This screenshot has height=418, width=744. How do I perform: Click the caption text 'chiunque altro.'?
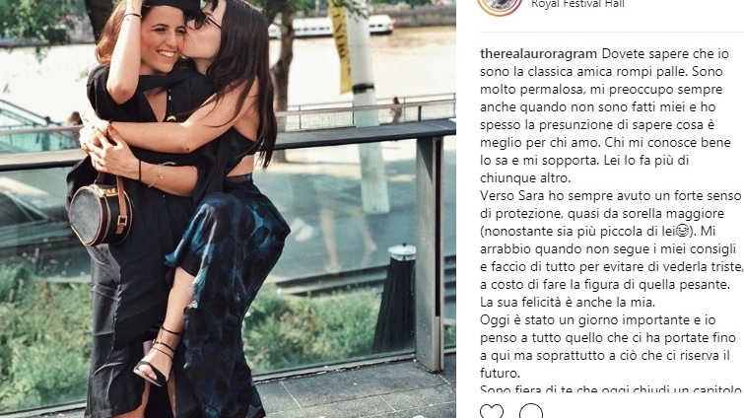pyautogui.click(x=525, y=177)
